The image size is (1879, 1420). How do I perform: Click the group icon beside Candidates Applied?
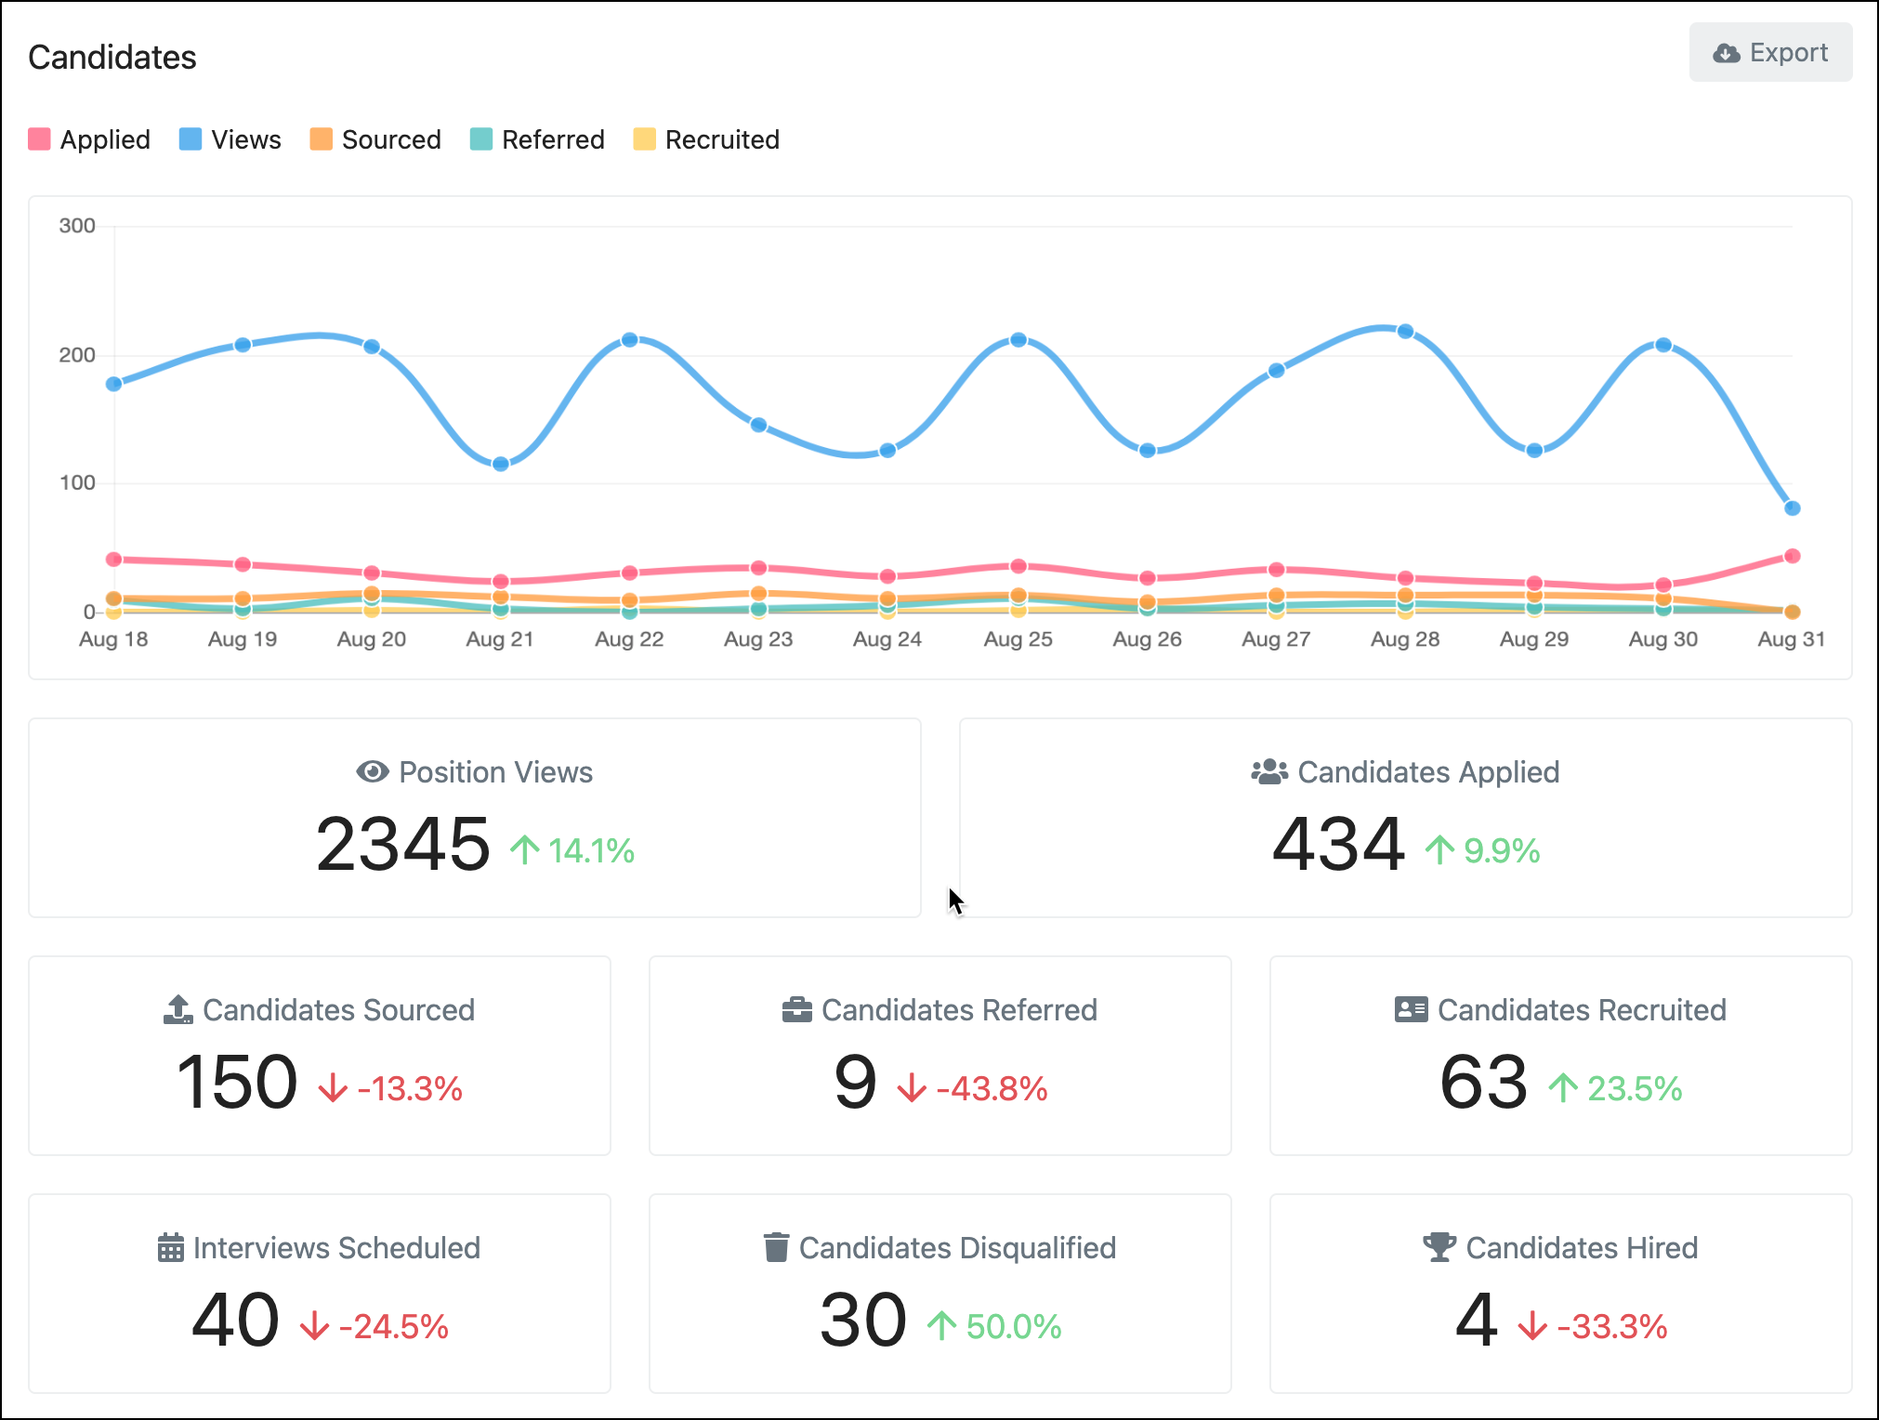1268,771
